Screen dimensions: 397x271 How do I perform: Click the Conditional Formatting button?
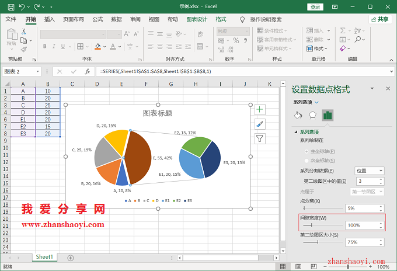pyautogui.click(x=272, y=30)
